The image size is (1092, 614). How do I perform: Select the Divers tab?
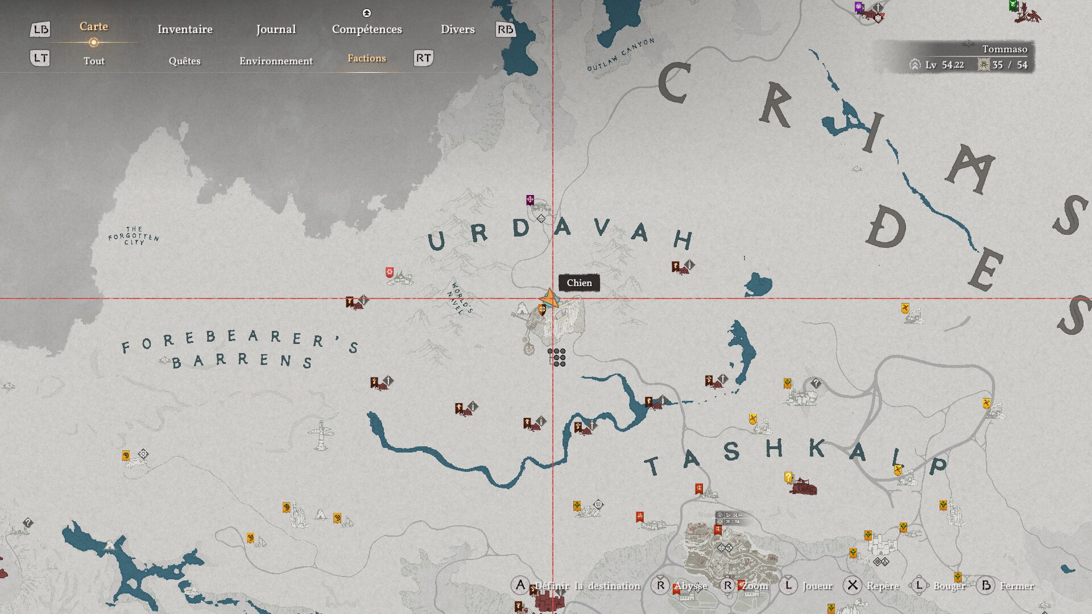[457, 29]
